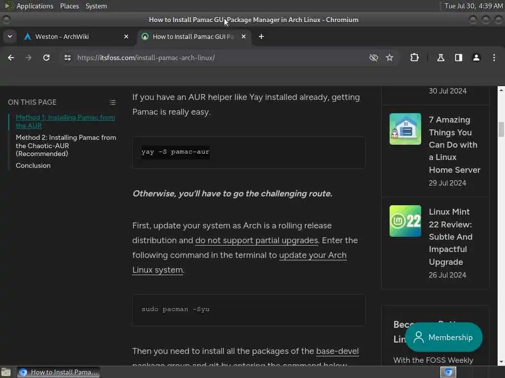
Task: Open the profile avatar menu
Action: tap(476, 58)
